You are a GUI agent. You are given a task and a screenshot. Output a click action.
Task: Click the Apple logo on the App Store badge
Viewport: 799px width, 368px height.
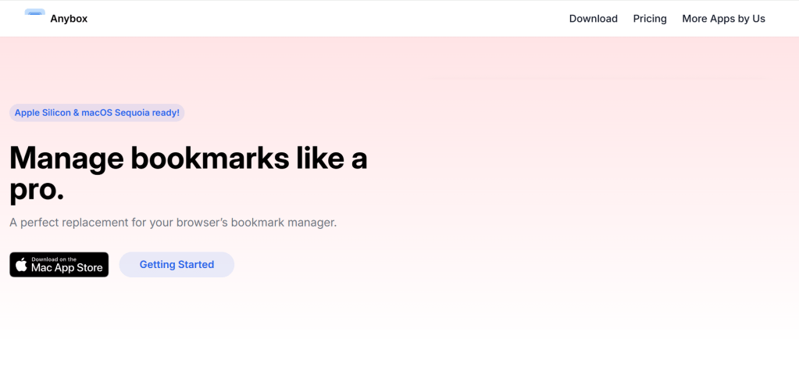click(21, 265)
